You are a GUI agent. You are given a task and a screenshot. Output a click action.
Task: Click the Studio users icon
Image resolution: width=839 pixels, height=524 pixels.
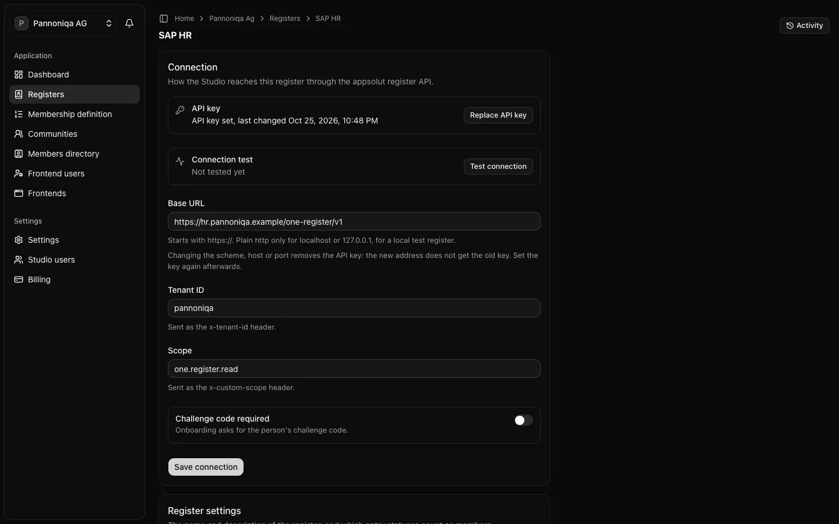[19, 260]
